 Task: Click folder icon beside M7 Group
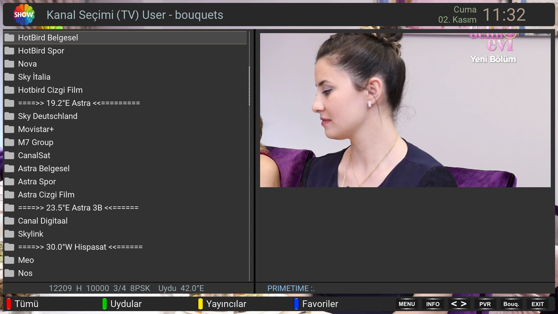click(9, 142)
